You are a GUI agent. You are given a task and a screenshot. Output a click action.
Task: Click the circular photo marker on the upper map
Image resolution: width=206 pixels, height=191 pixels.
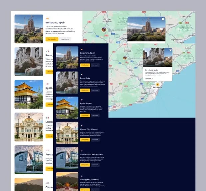click(x=104, y=29)
